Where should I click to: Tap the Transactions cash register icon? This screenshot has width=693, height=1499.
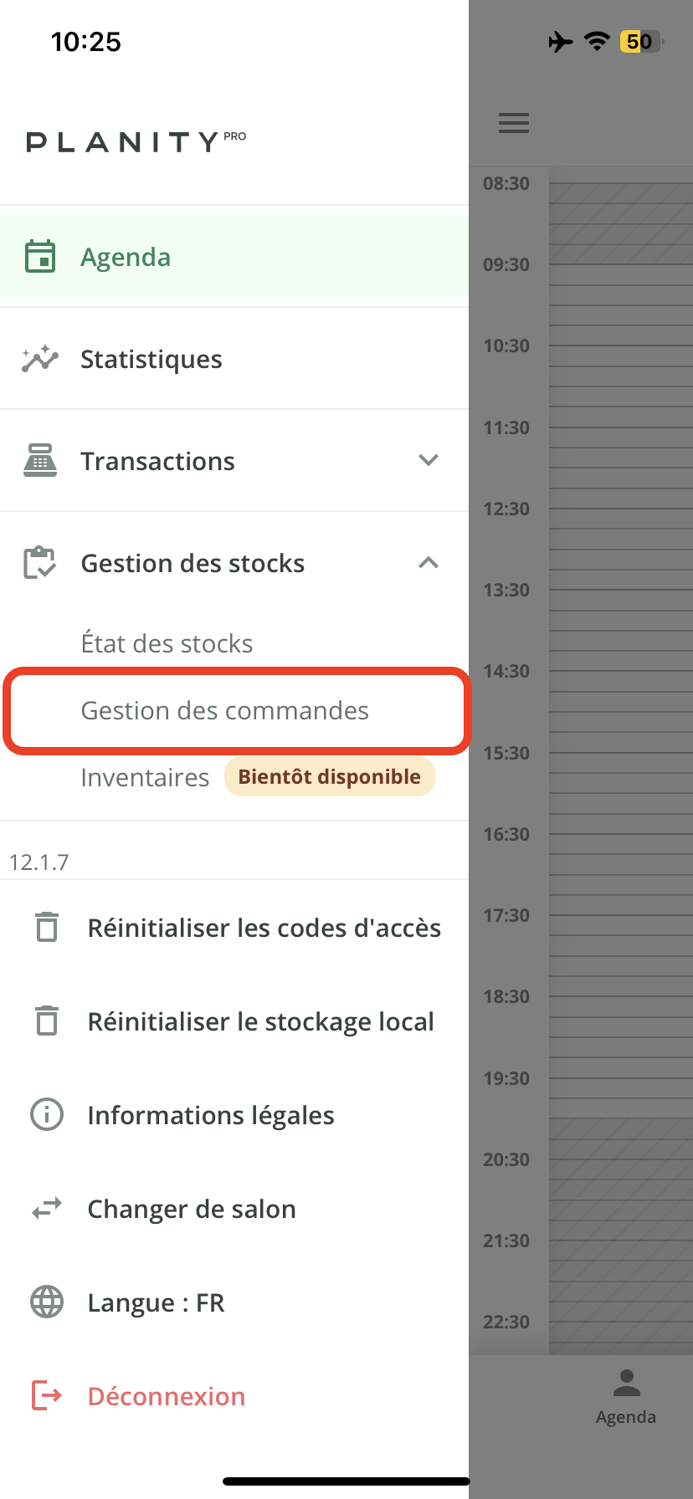click(40, 461)
